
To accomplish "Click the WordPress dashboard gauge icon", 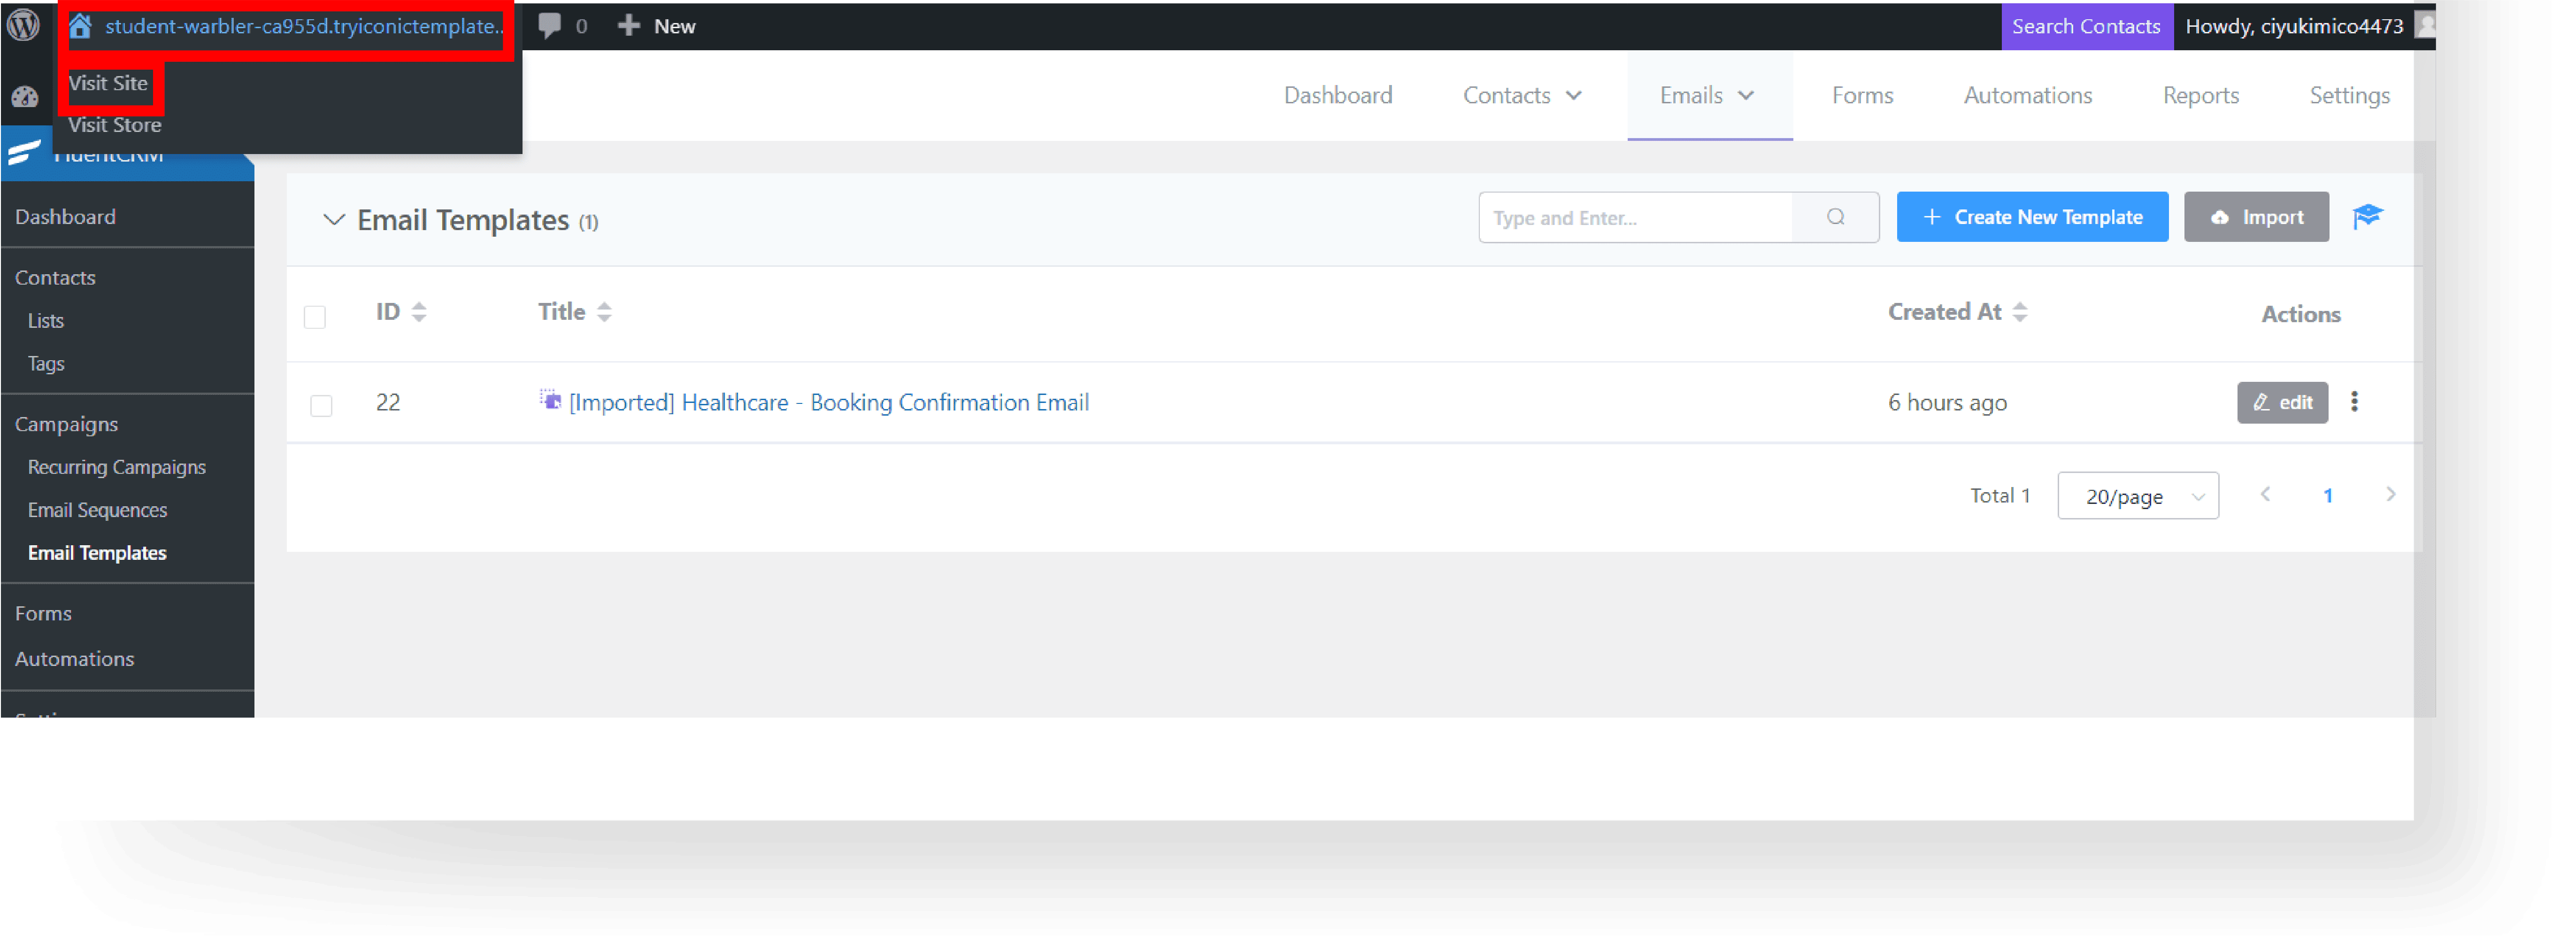I will click(x=25, y=97).
